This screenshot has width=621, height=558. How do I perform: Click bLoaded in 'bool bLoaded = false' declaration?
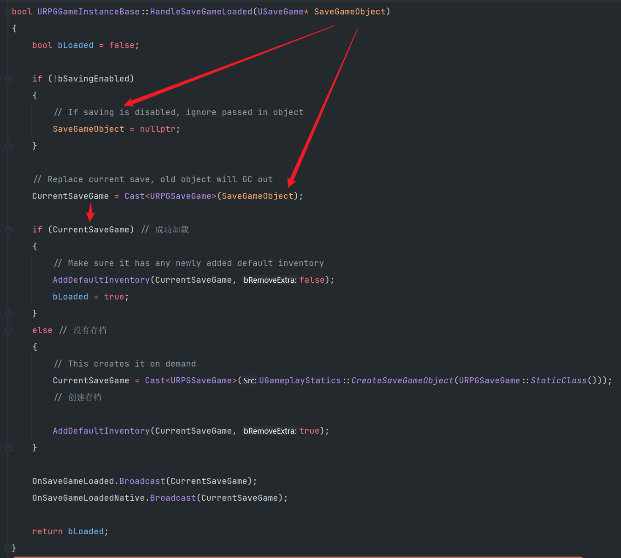pyautogui.click(x=75, y=45)
